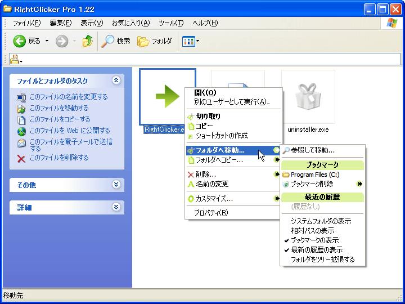Click the green A icon beside 名前の変更

click(191, 184)
